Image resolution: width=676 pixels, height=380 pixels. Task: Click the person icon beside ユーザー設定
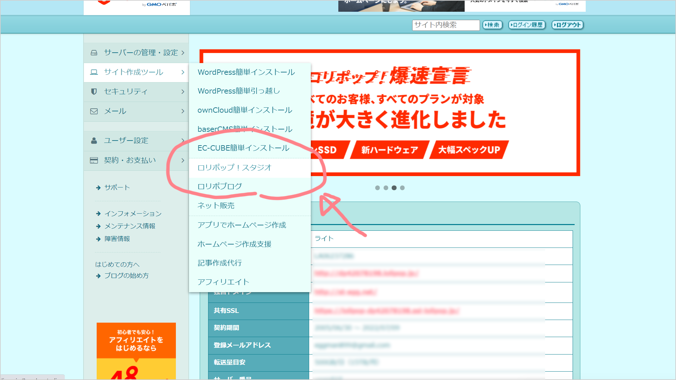click(94, 141)
